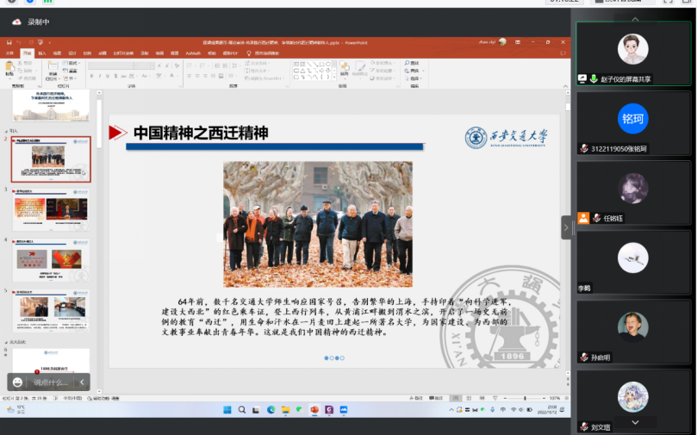
Task: Select slide 3 thumbnail in slide panel
Action: [50, 209]
